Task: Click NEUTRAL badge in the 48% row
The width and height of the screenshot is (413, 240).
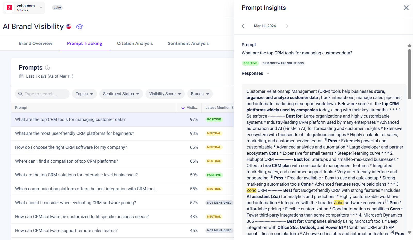Action: tap(214, 217)
